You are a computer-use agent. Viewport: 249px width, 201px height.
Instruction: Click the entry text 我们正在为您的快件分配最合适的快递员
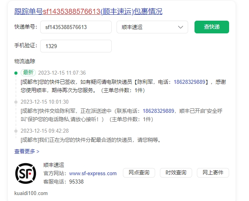(x=86, y=140)
